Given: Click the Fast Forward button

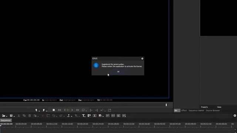Looking at the screenshot, I should pyautogui.click(x=77, y=110).
